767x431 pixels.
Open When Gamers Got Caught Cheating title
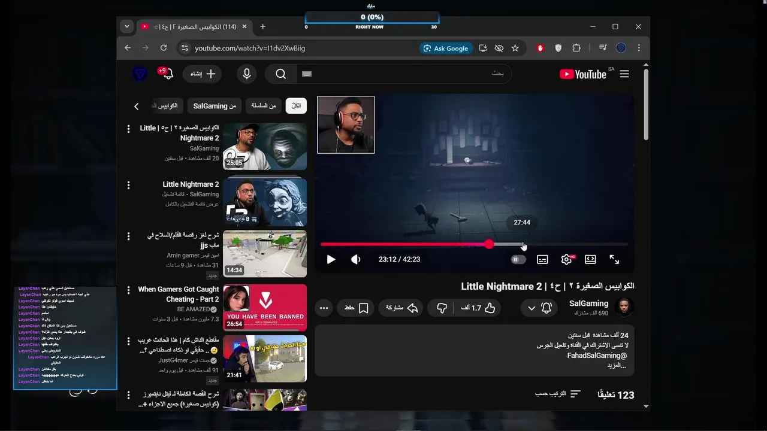tap(179, 294)
